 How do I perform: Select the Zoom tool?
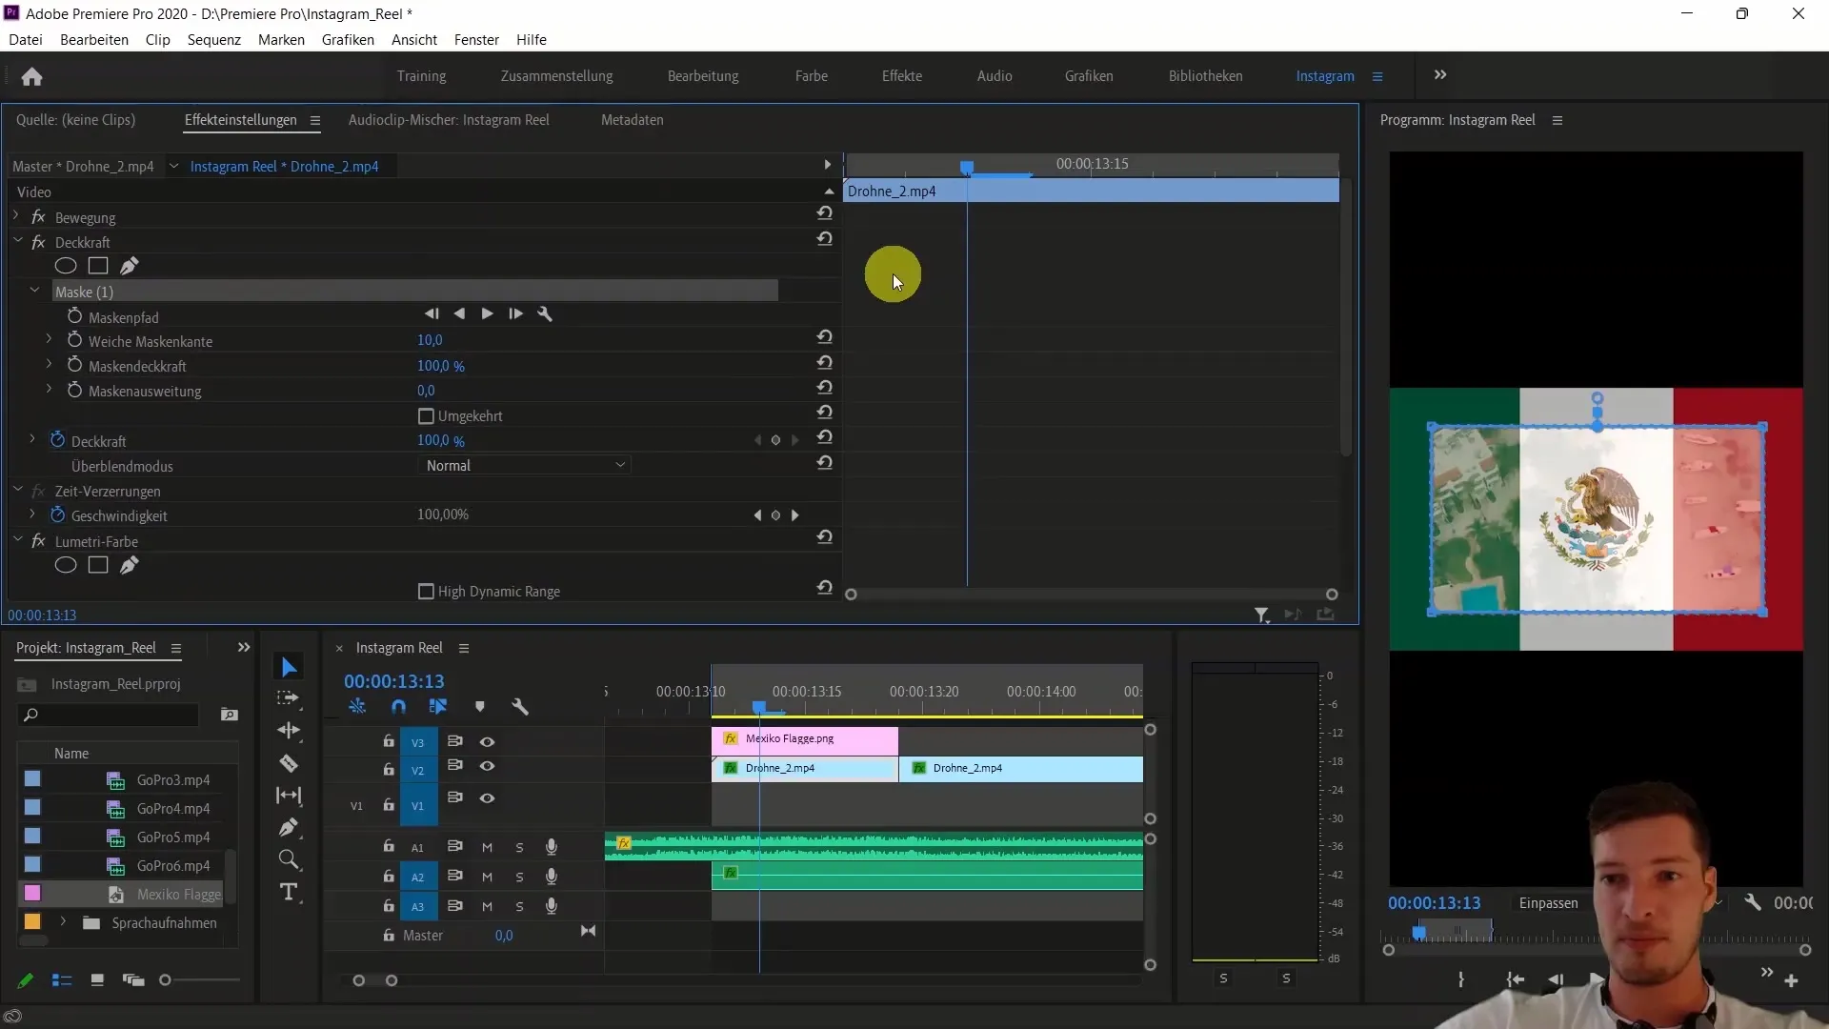tap(289, 860)
